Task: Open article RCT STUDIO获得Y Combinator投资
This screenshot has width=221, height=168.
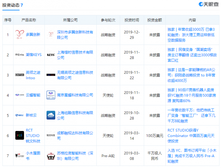Action: pyautogui.click(x=191, y=135)
